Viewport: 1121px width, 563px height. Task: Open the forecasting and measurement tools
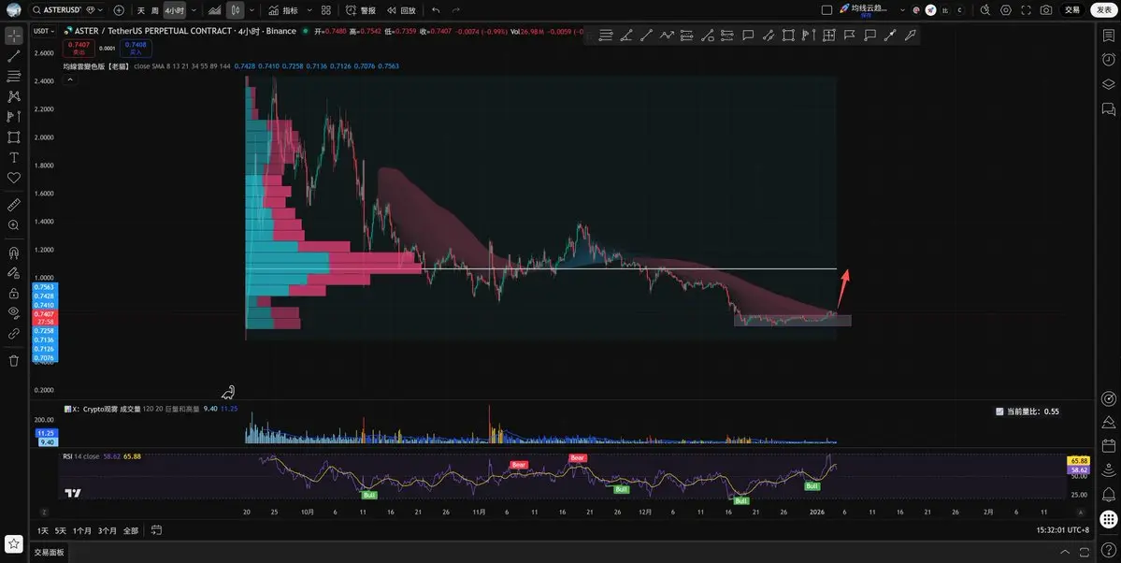14,116
